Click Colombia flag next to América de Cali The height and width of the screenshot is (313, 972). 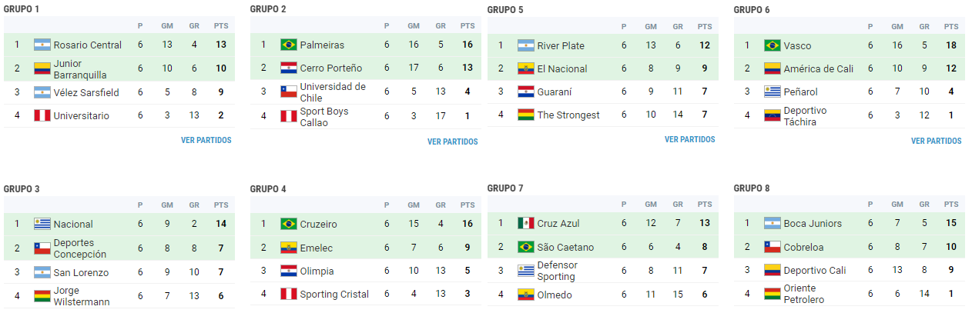[x=772, y=68]
